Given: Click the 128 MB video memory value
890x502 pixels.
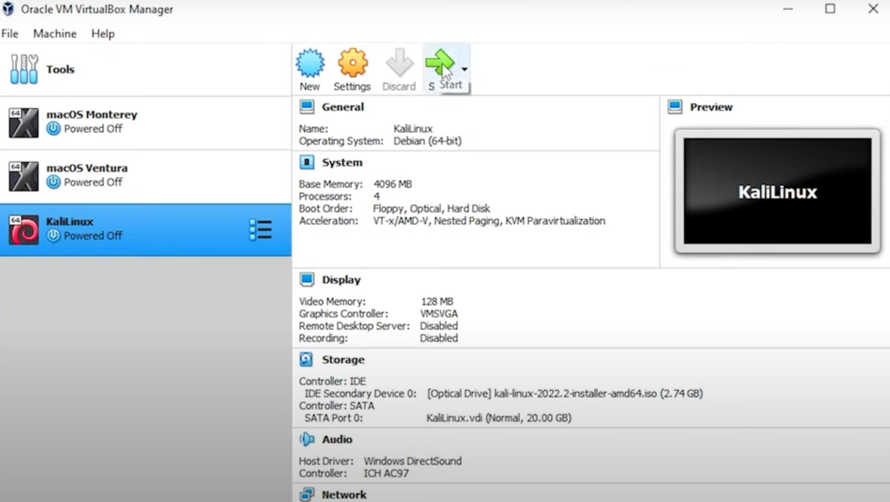Looking at the screenshot, I should click(x=437, y=302).
